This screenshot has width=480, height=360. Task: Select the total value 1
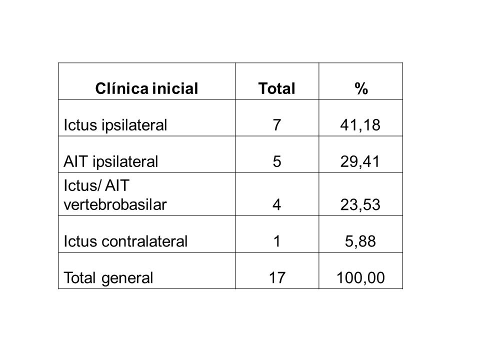276,241
